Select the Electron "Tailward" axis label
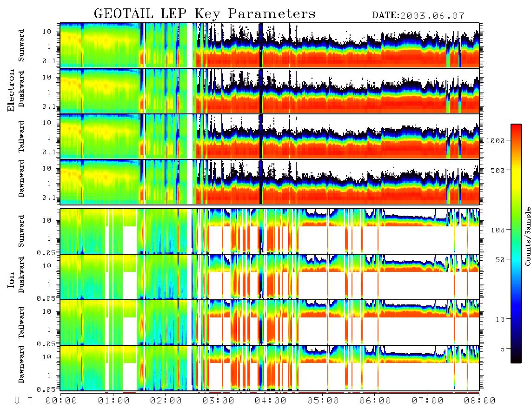The height and width of the screenshot is (409, 531). (21, 137)
